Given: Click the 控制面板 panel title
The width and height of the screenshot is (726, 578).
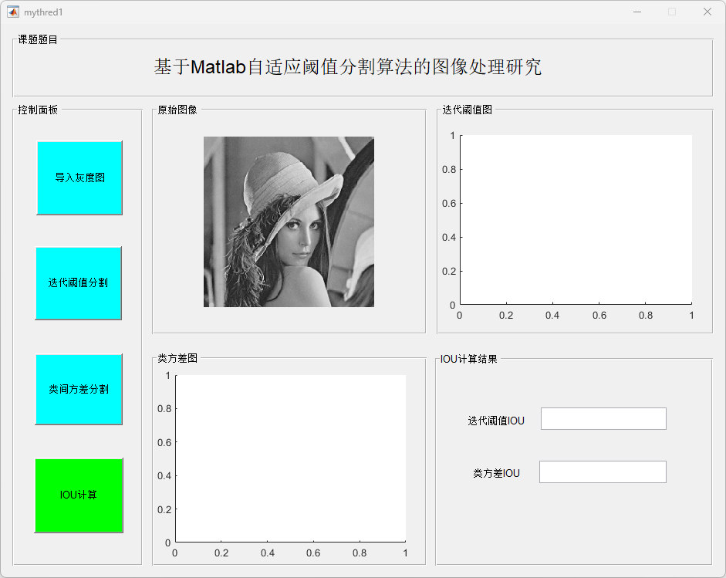Looking at the screenshot, I should tap(38, 110).
